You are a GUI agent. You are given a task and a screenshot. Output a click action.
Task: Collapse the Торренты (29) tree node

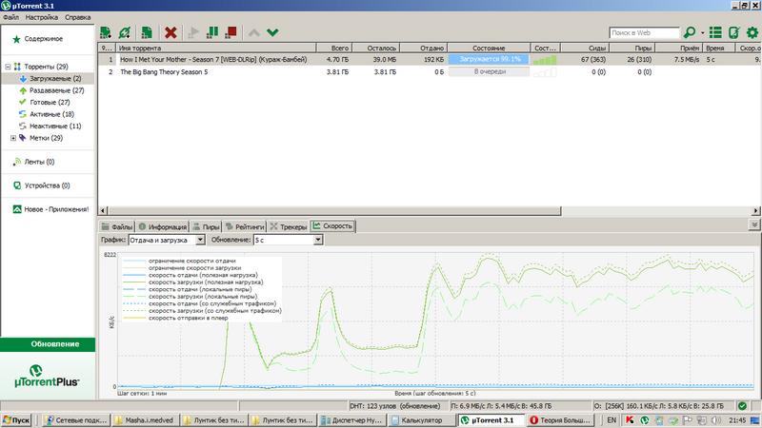8,67
